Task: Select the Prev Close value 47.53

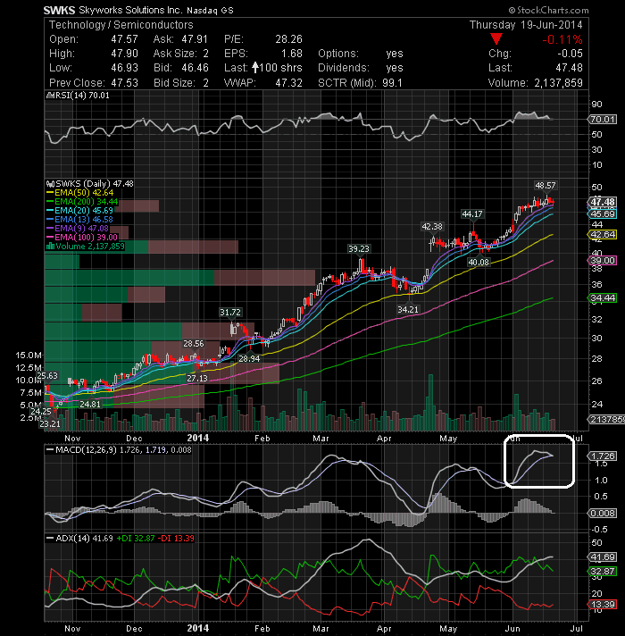Action: coord(124,83)
